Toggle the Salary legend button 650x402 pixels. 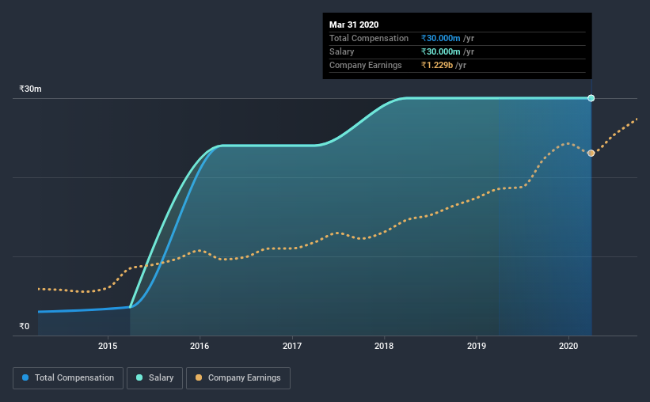coord(154,378)
